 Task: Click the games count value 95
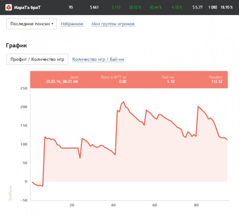tap(71, 7)
